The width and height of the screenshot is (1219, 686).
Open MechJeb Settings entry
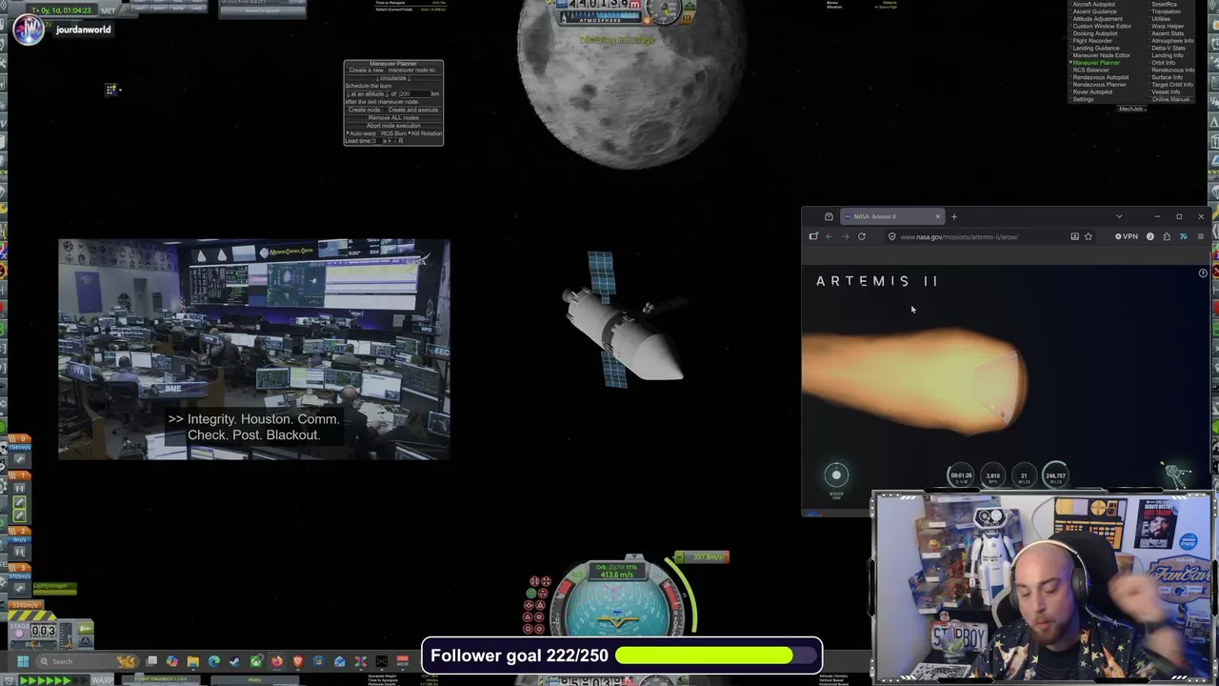click(1083, 99)
